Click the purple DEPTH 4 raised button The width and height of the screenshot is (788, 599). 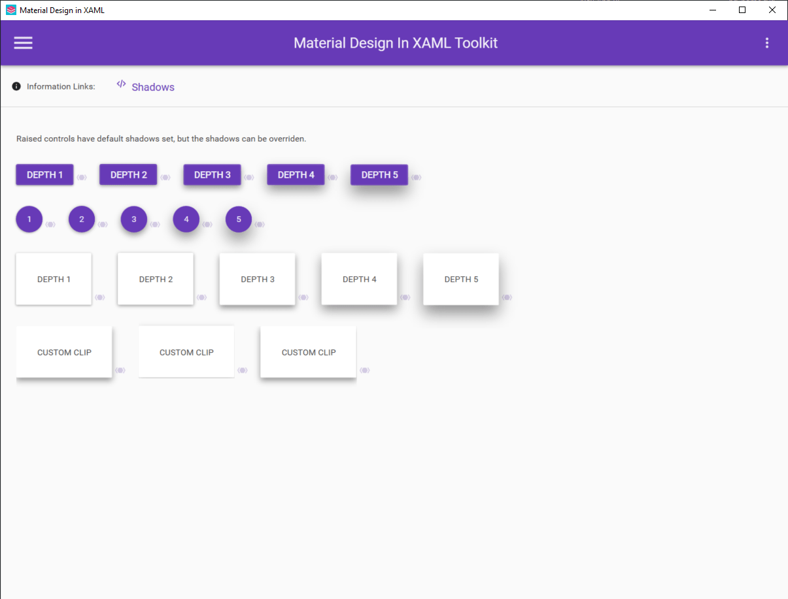point(296,174)
